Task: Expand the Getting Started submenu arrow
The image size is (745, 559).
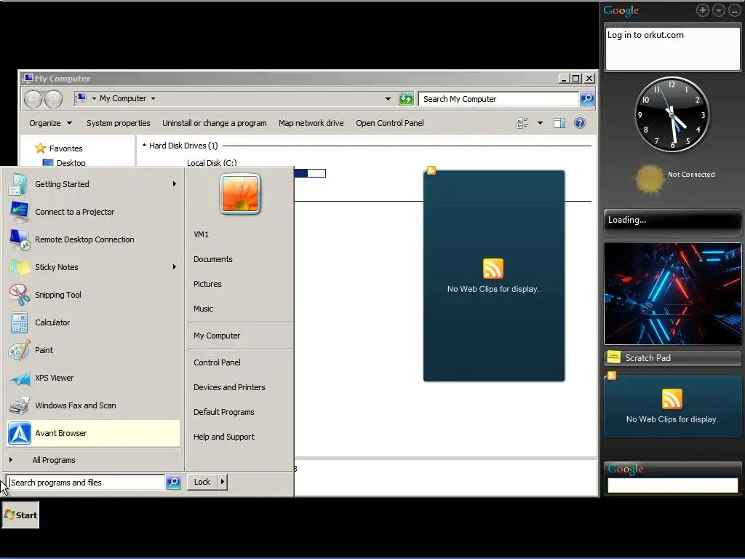Action: tap(175, 184)
